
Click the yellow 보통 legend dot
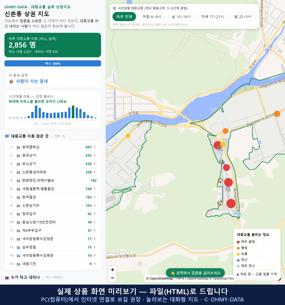point(238,254)
